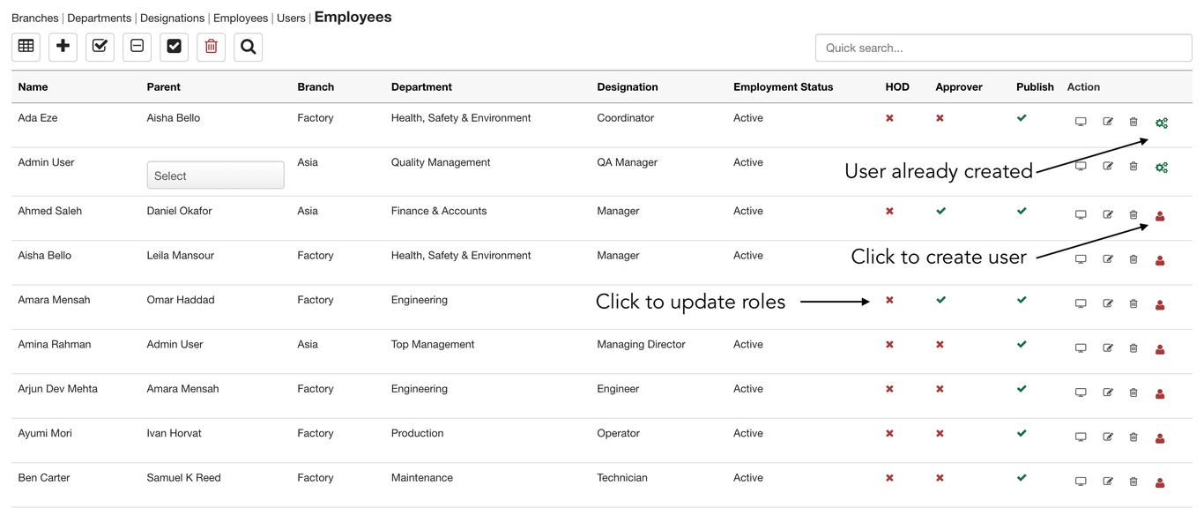Viewport: 1204px width, 508px height.
Task: Focus the Quick search field
Action: point(1004,48)
